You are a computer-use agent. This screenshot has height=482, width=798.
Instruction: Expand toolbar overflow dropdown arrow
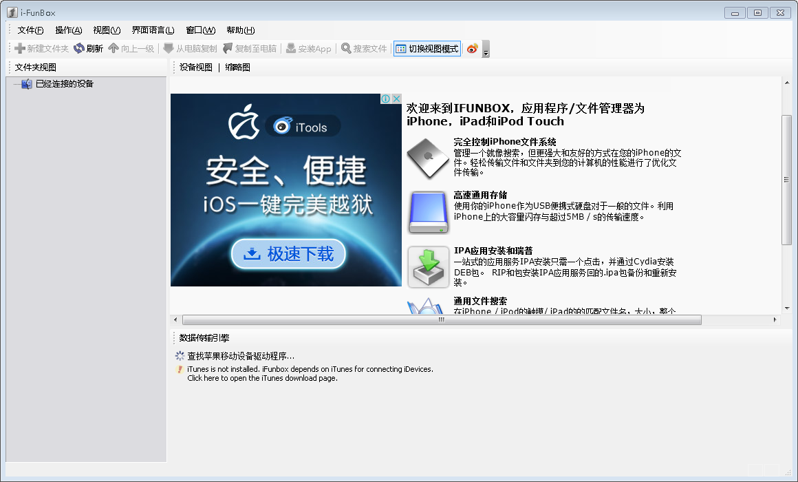tap(486, 50)
